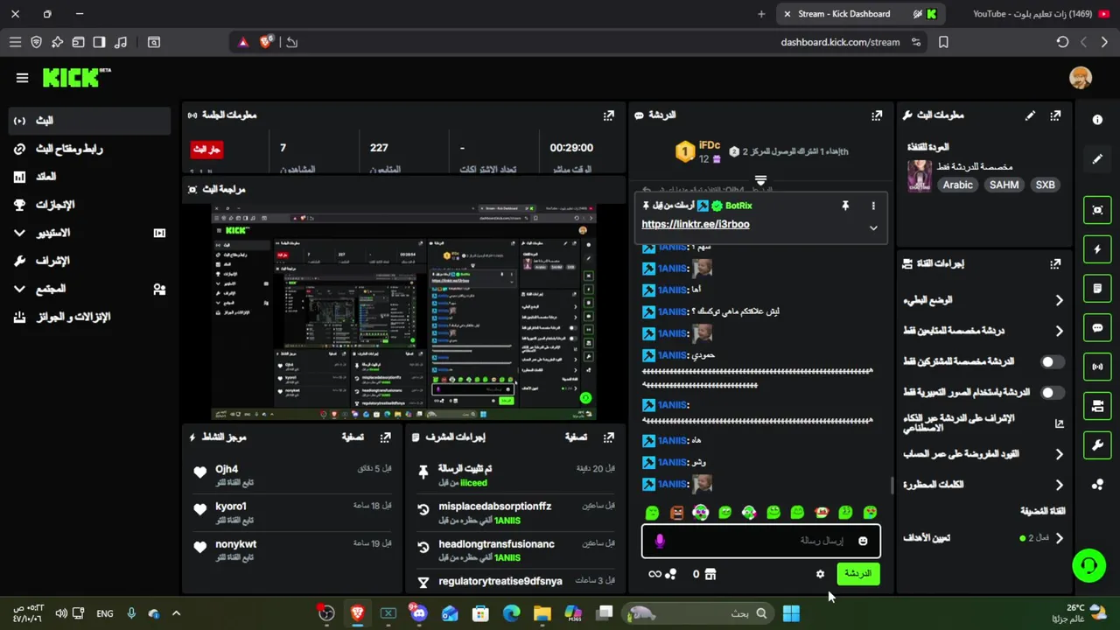Screen dimensions: 1120x630
Task: Toggle moderator actions note icon in right rail
Action: 1097,288
